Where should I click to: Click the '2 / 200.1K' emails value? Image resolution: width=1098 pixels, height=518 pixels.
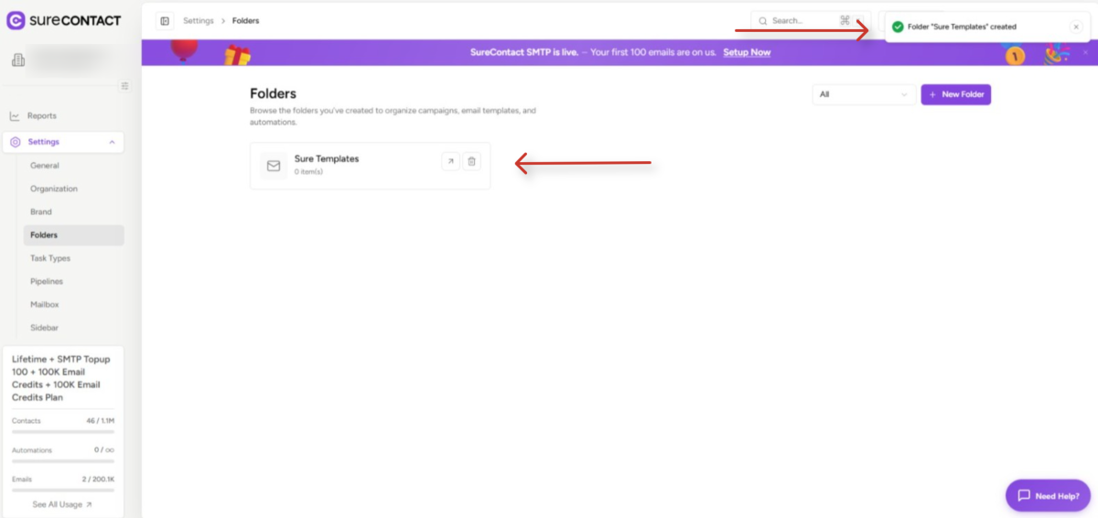(99, 480)
